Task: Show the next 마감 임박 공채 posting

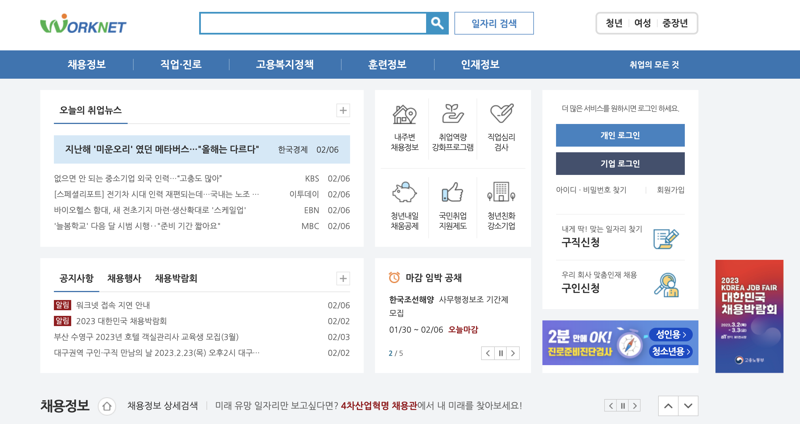Action: [x=513, y=353]
